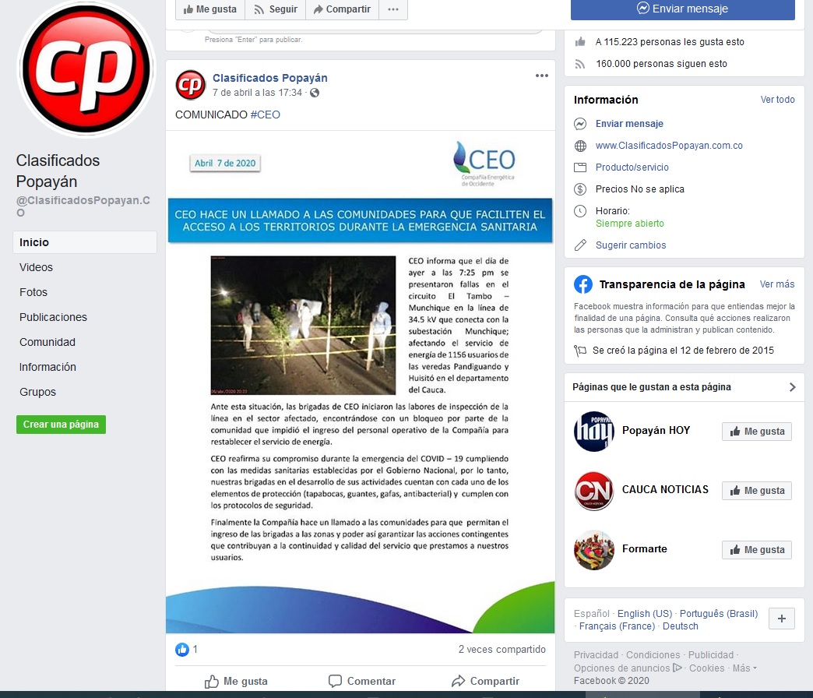Click the Producto/servicio category icon
The height and width of the screenshot is (698, 813).
[580, 167]
